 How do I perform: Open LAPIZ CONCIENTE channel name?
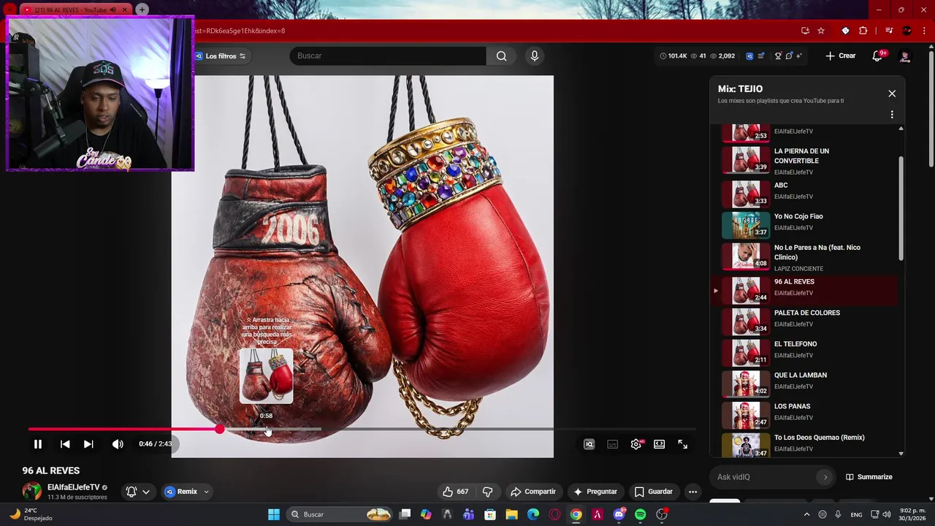point(798,269)
